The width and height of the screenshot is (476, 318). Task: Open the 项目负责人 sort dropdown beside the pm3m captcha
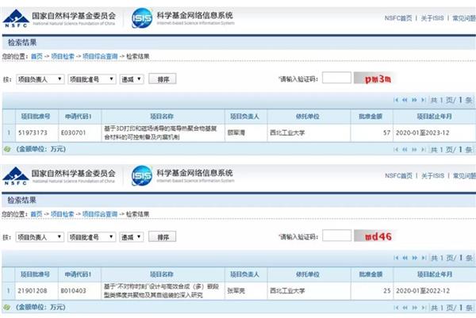[40, 79]
